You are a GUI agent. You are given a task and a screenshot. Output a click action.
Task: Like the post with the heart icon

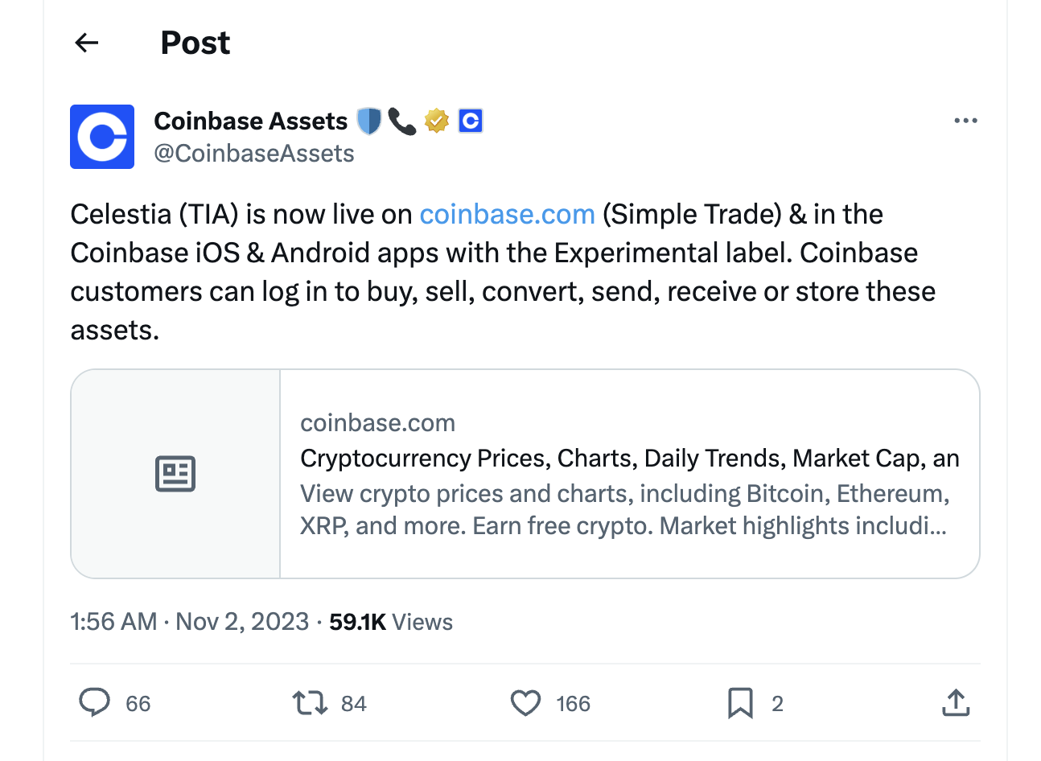click(x=526, y=703)
